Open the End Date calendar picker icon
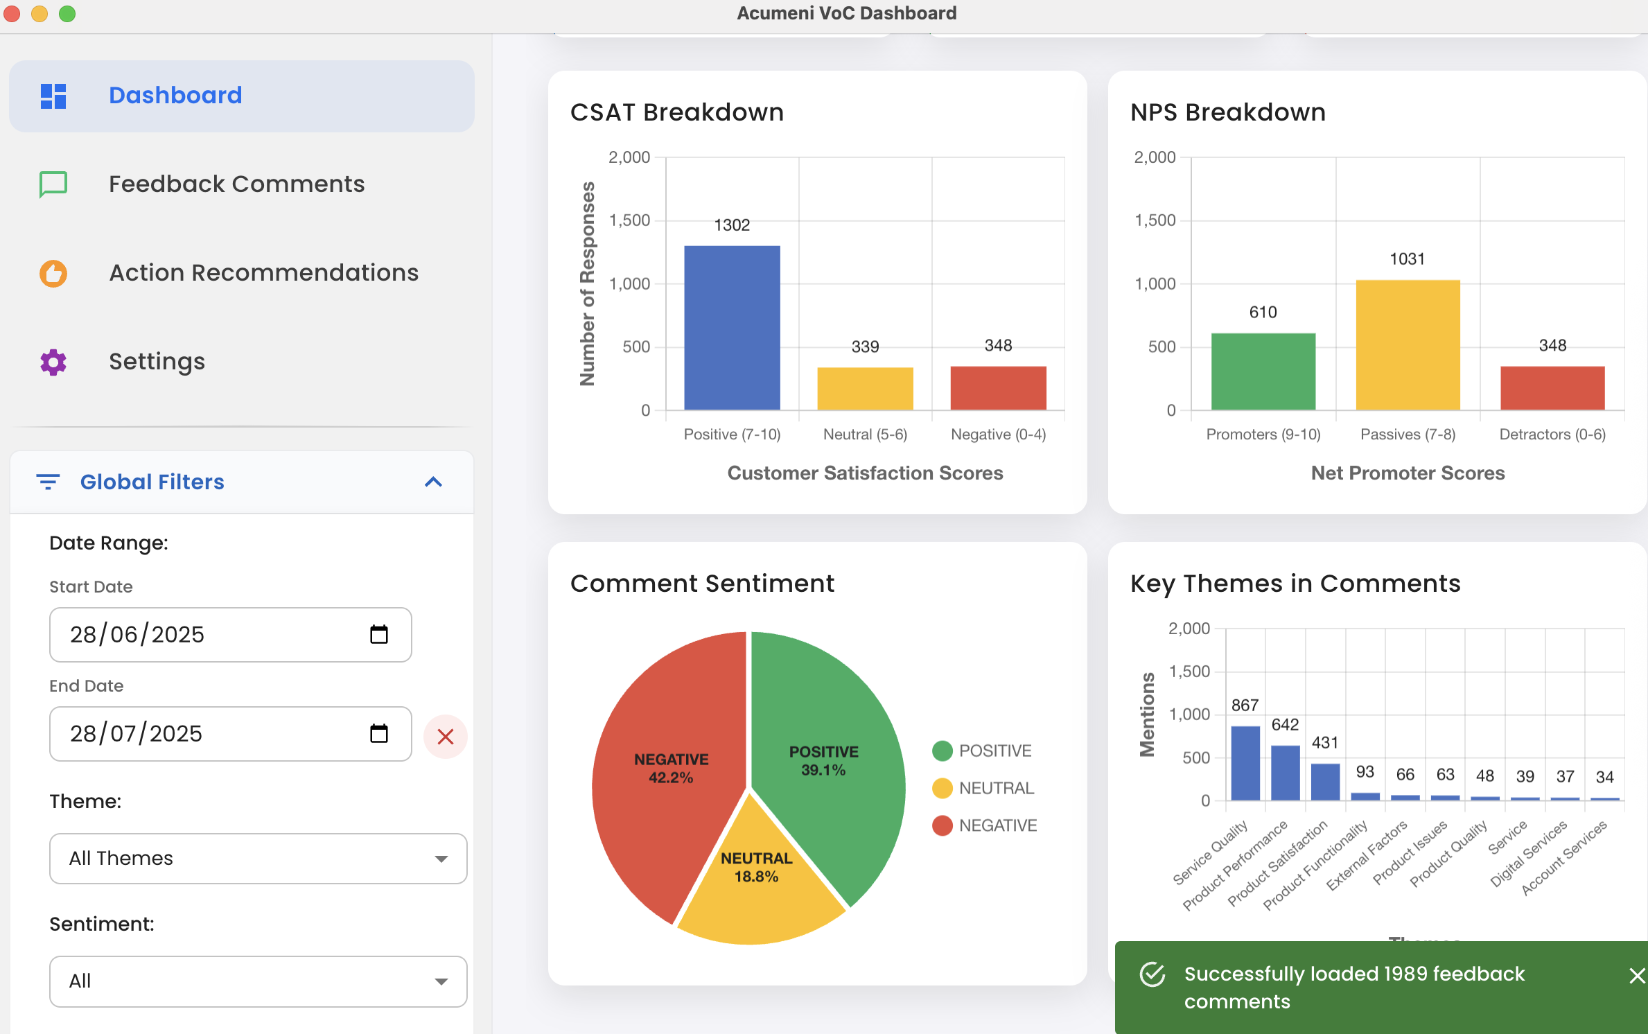The height and width of the screenshot is (1034, 1648). click(379, 733)
